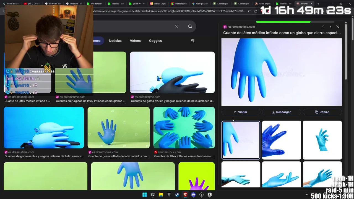Click the Descargar button
The height and width of the screenshot is (199, 354).
[x=281, y=112]
